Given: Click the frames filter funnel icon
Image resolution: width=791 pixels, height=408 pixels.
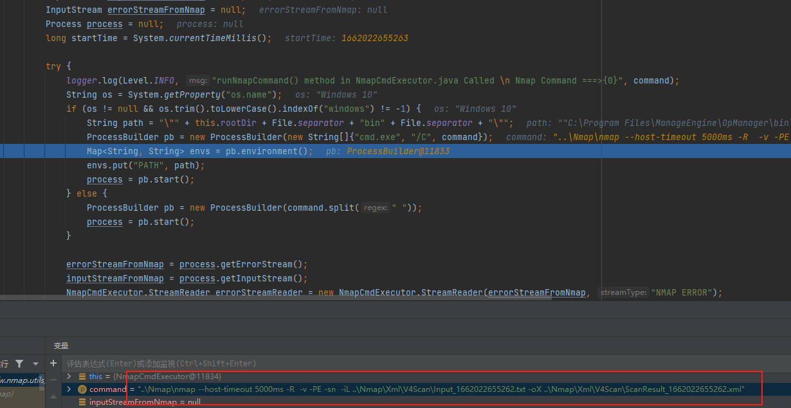Looking at the screenshot, I should [x=19, y=364].
